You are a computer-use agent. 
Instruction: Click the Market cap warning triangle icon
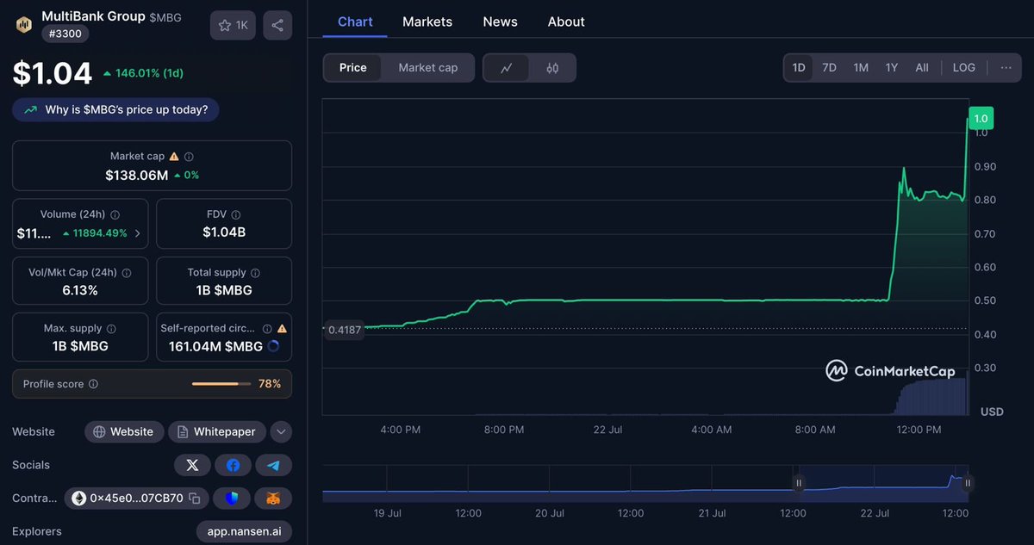point(174,157)
